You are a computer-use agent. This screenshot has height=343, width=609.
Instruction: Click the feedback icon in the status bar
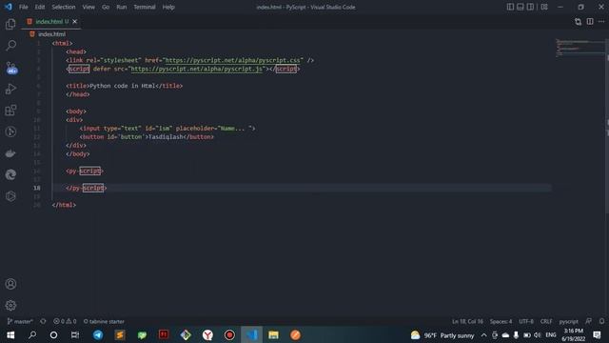pyautogui.click(x=589, y=321)
